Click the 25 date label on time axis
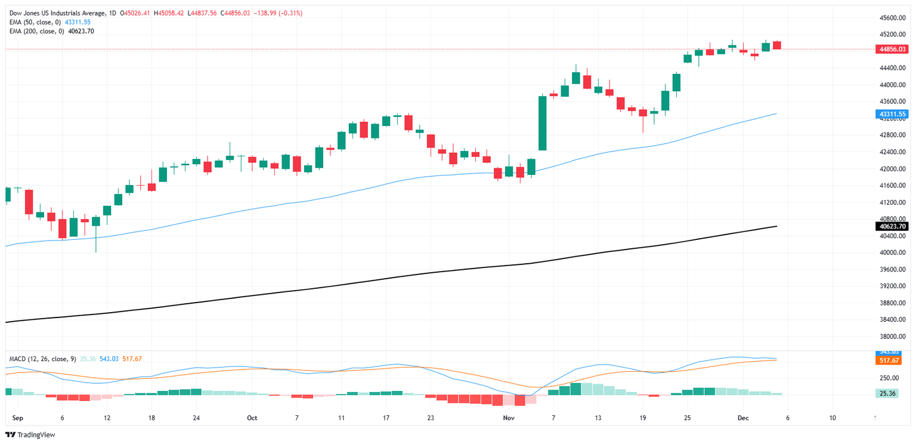This screenshot has width=916, height=444. click(688, 418)
